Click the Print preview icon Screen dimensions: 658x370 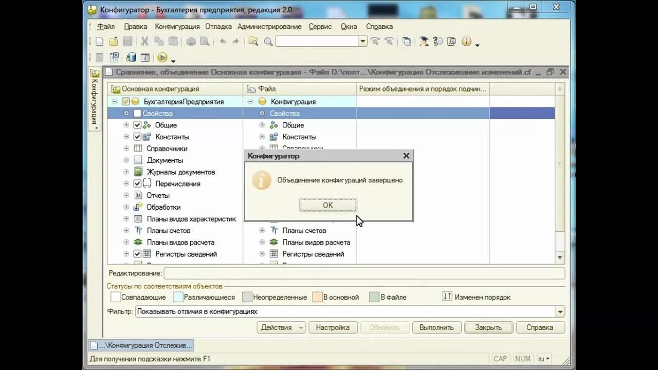(205, 42)
